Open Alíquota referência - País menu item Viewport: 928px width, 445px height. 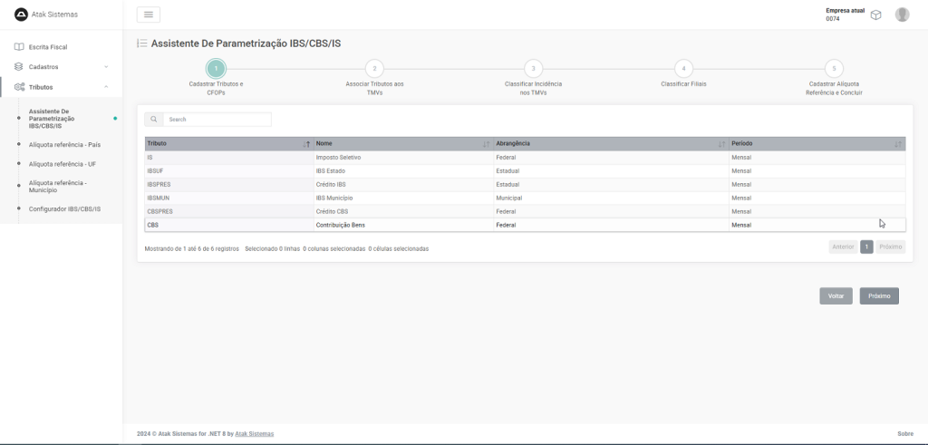(x=64, y=144)
